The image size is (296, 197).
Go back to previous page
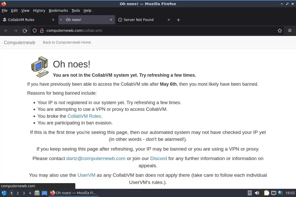[6, 31]
